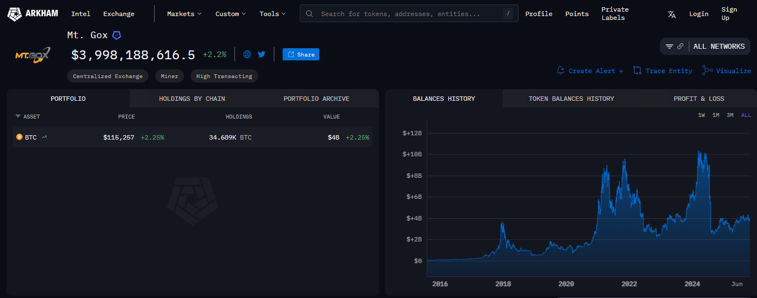Viewport: 757px width, 298px height.
Task: Click the Trace Entity icon
Action: [x=637, y=71]
